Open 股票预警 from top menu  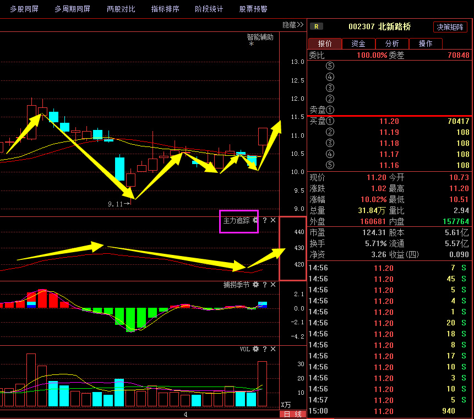click(x=253, y=9)
